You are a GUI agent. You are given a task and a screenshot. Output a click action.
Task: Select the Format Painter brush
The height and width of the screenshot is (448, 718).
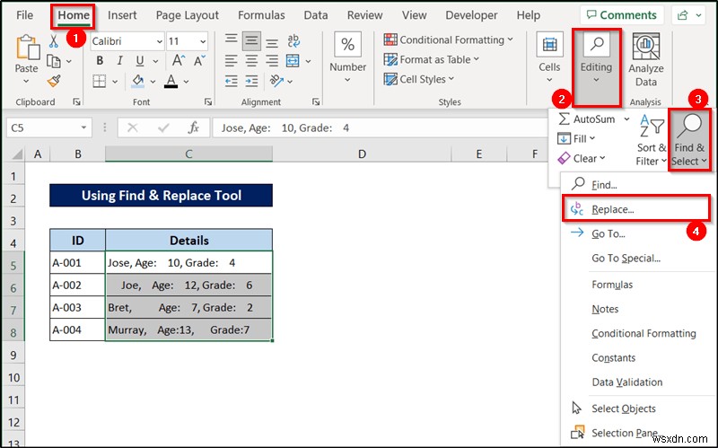point(54,81)
